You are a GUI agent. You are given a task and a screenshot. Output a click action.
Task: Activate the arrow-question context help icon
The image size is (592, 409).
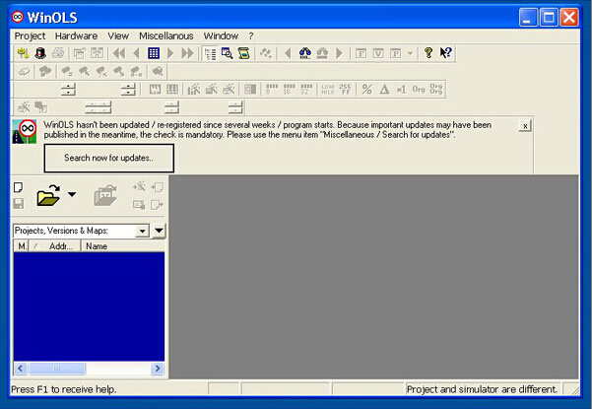pyautogui.click(x=445, y=53)
